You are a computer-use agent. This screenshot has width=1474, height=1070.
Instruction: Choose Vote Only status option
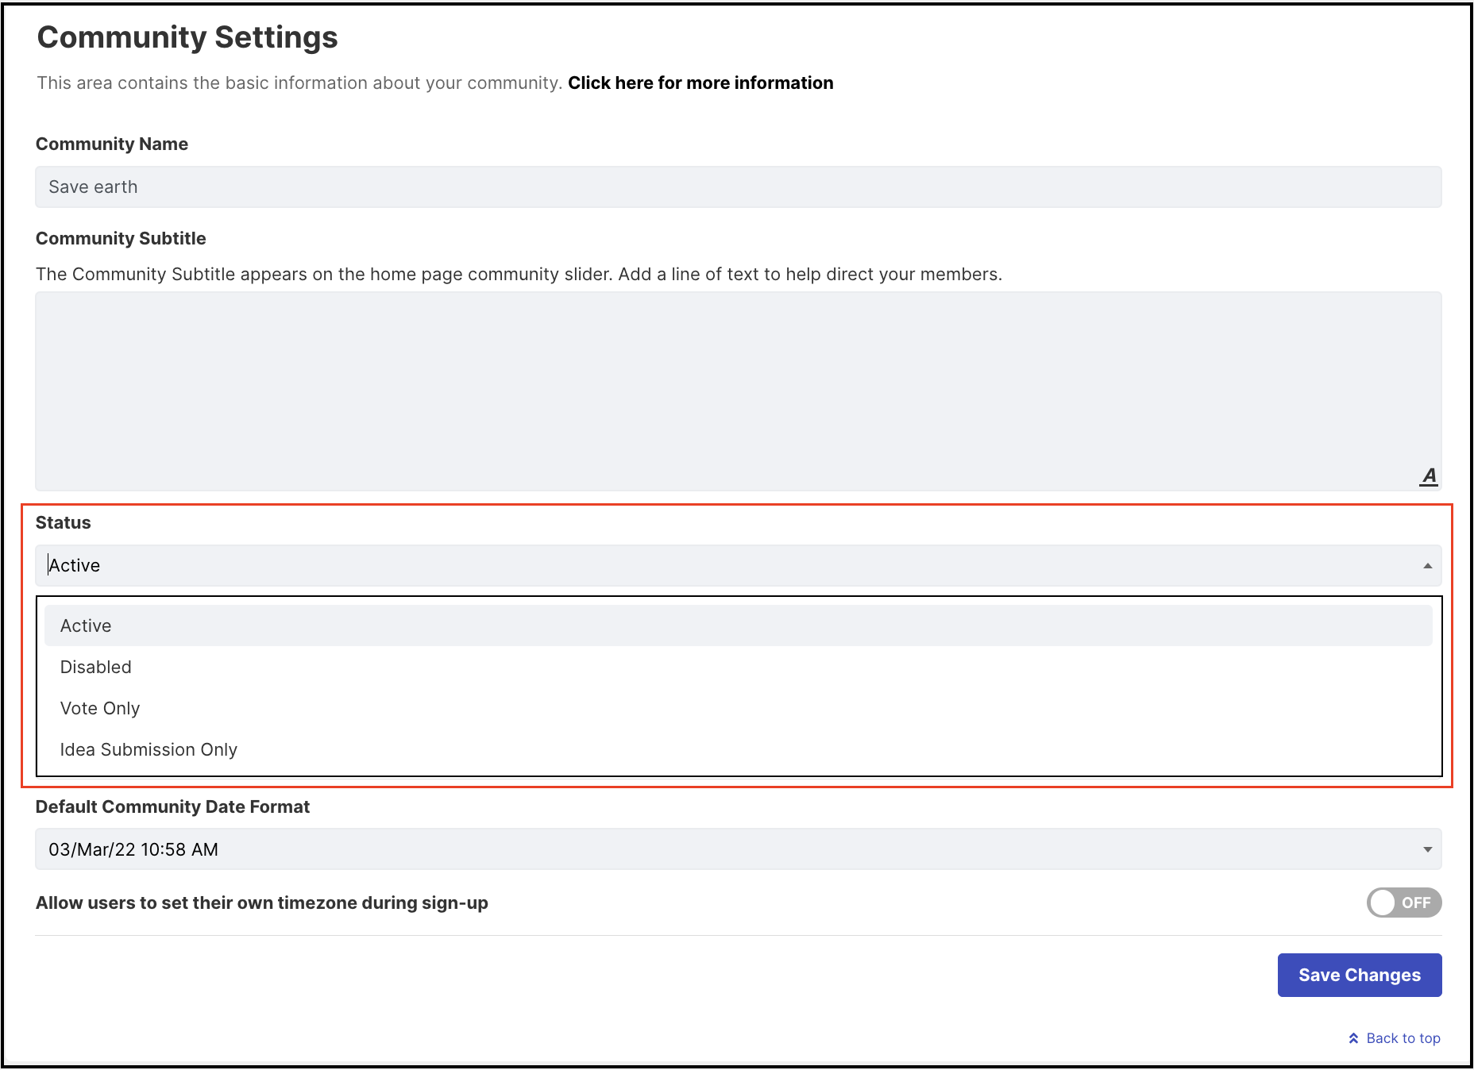tap(739, 708)
